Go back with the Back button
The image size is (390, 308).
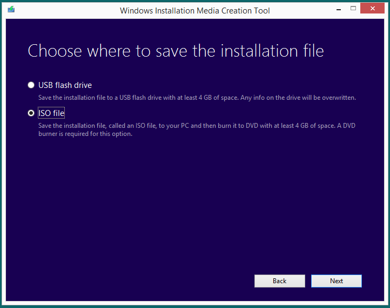280,281
